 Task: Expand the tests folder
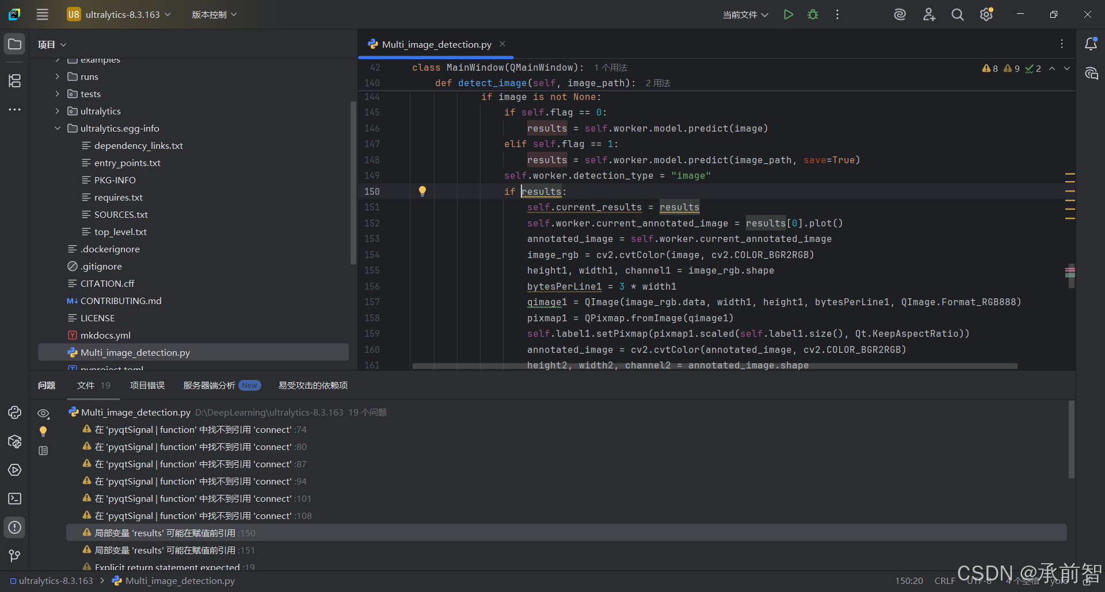(57, 94)
